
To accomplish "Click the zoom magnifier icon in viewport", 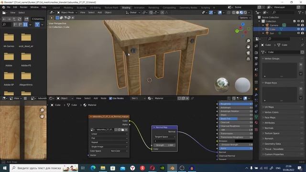I will [x=248, y=41].
